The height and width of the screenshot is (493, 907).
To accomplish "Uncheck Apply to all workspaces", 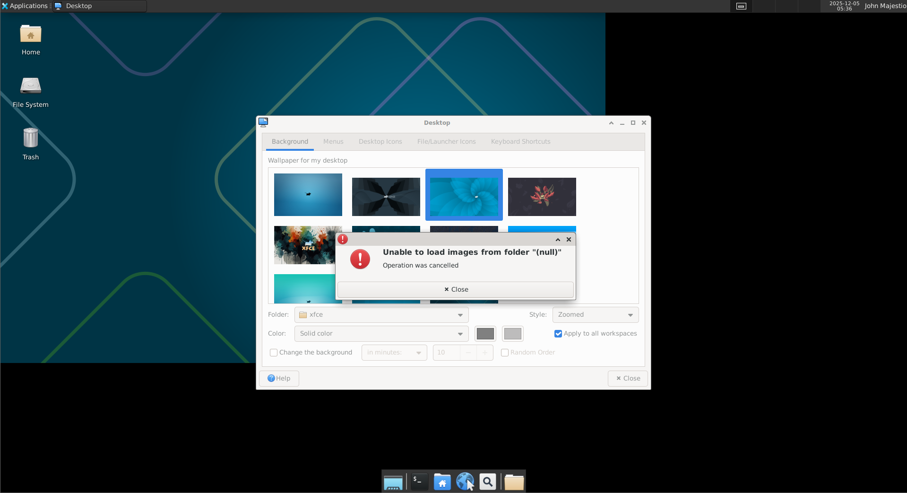I will (x=558, y=334).
